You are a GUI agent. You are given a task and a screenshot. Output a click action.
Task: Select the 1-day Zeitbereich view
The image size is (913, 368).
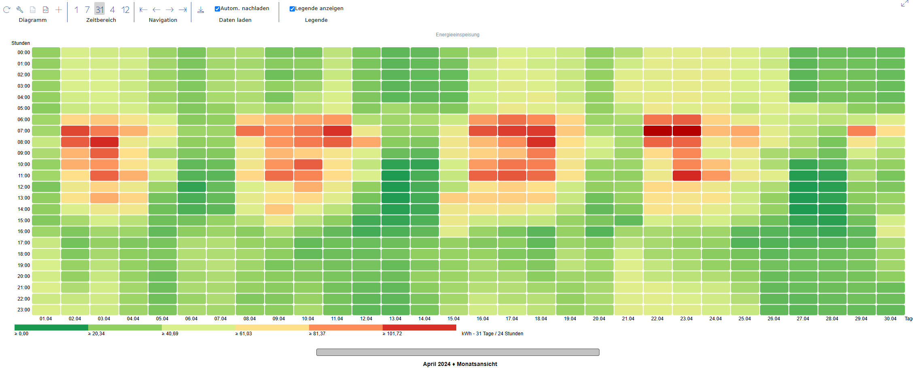tap(76, 9)
